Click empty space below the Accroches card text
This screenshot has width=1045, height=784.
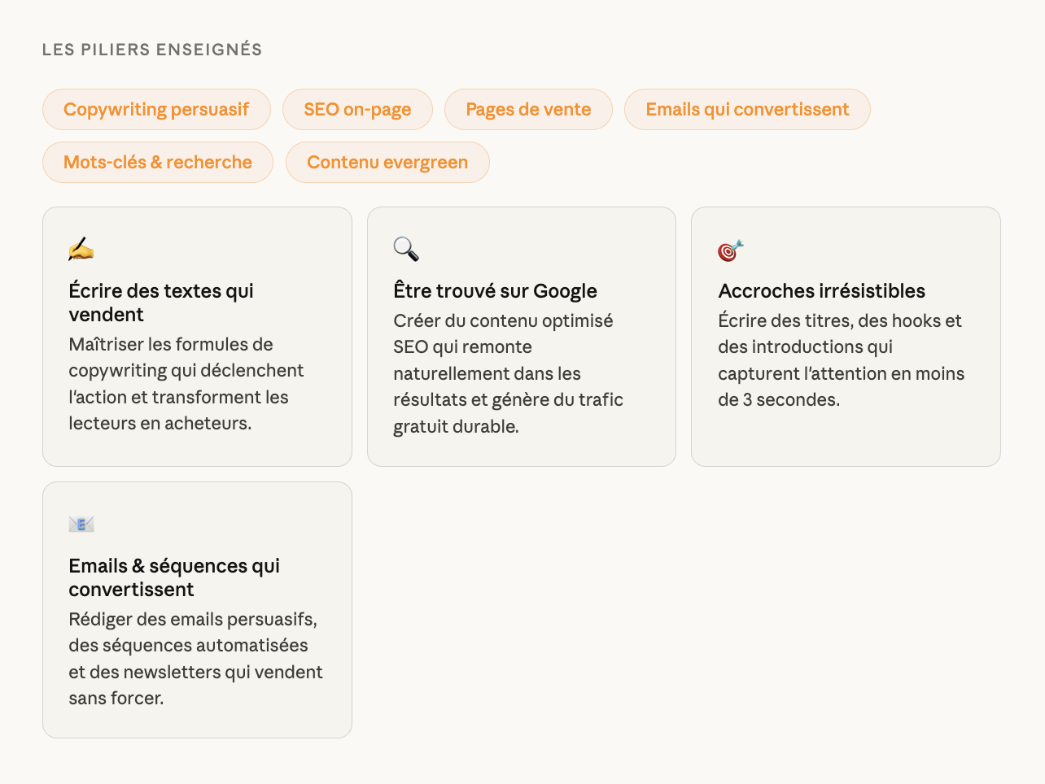click(x=846, y=438)
